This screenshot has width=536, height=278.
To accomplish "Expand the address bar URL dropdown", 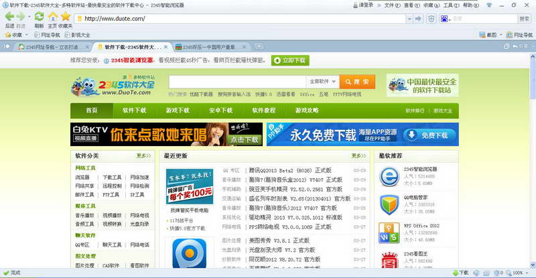I will [409, 19].
